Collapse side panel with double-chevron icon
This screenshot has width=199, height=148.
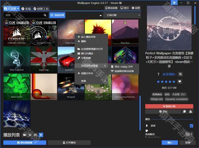point(174,3)
